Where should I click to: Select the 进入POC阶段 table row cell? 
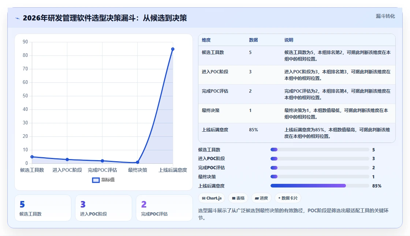coord(215,71)
